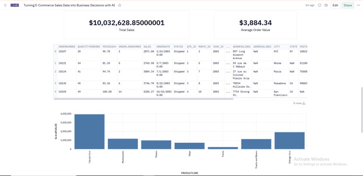Open the three-dot more options menu
This screenshot has height=176, width=363.
[358, 5]
